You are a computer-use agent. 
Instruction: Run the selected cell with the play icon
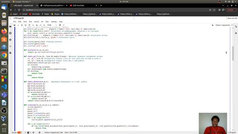click(33, 25)
